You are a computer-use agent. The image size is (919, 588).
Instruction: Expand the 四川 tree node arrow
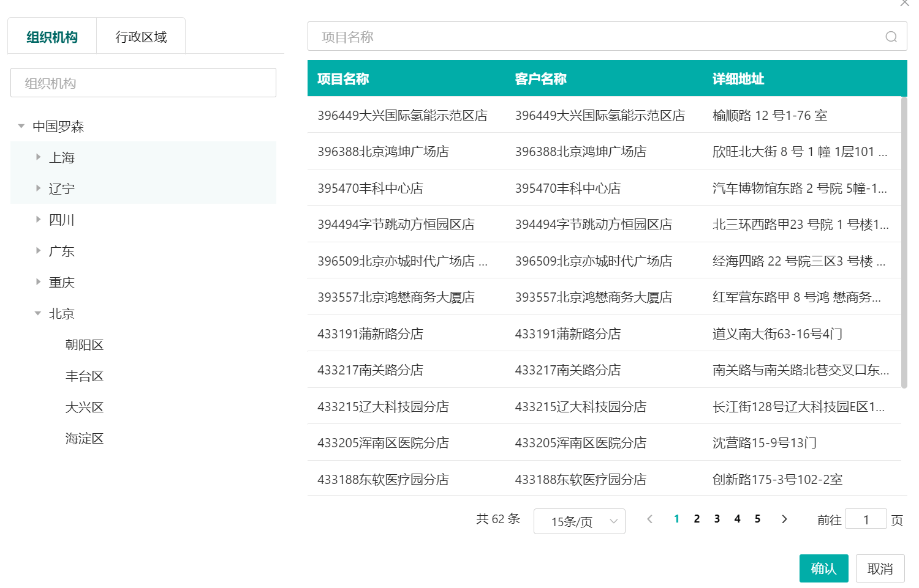(x=38, y=219)
